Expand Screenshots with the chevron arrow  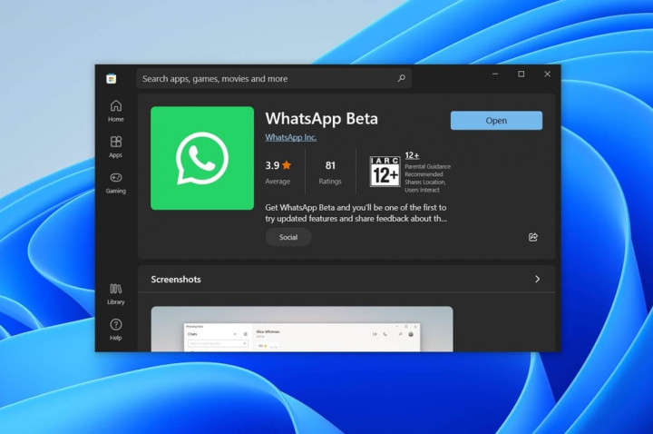pos(537,279)
